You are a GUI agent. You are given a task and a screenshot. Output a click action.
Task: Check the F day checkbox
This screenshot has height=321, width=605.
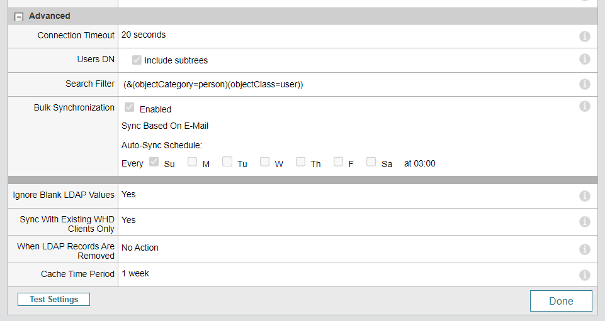pos(339,162)
